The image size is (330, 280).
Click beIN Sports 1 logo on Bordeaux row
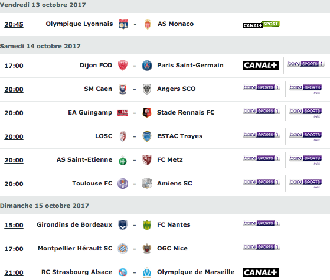[x=262, y=223]
